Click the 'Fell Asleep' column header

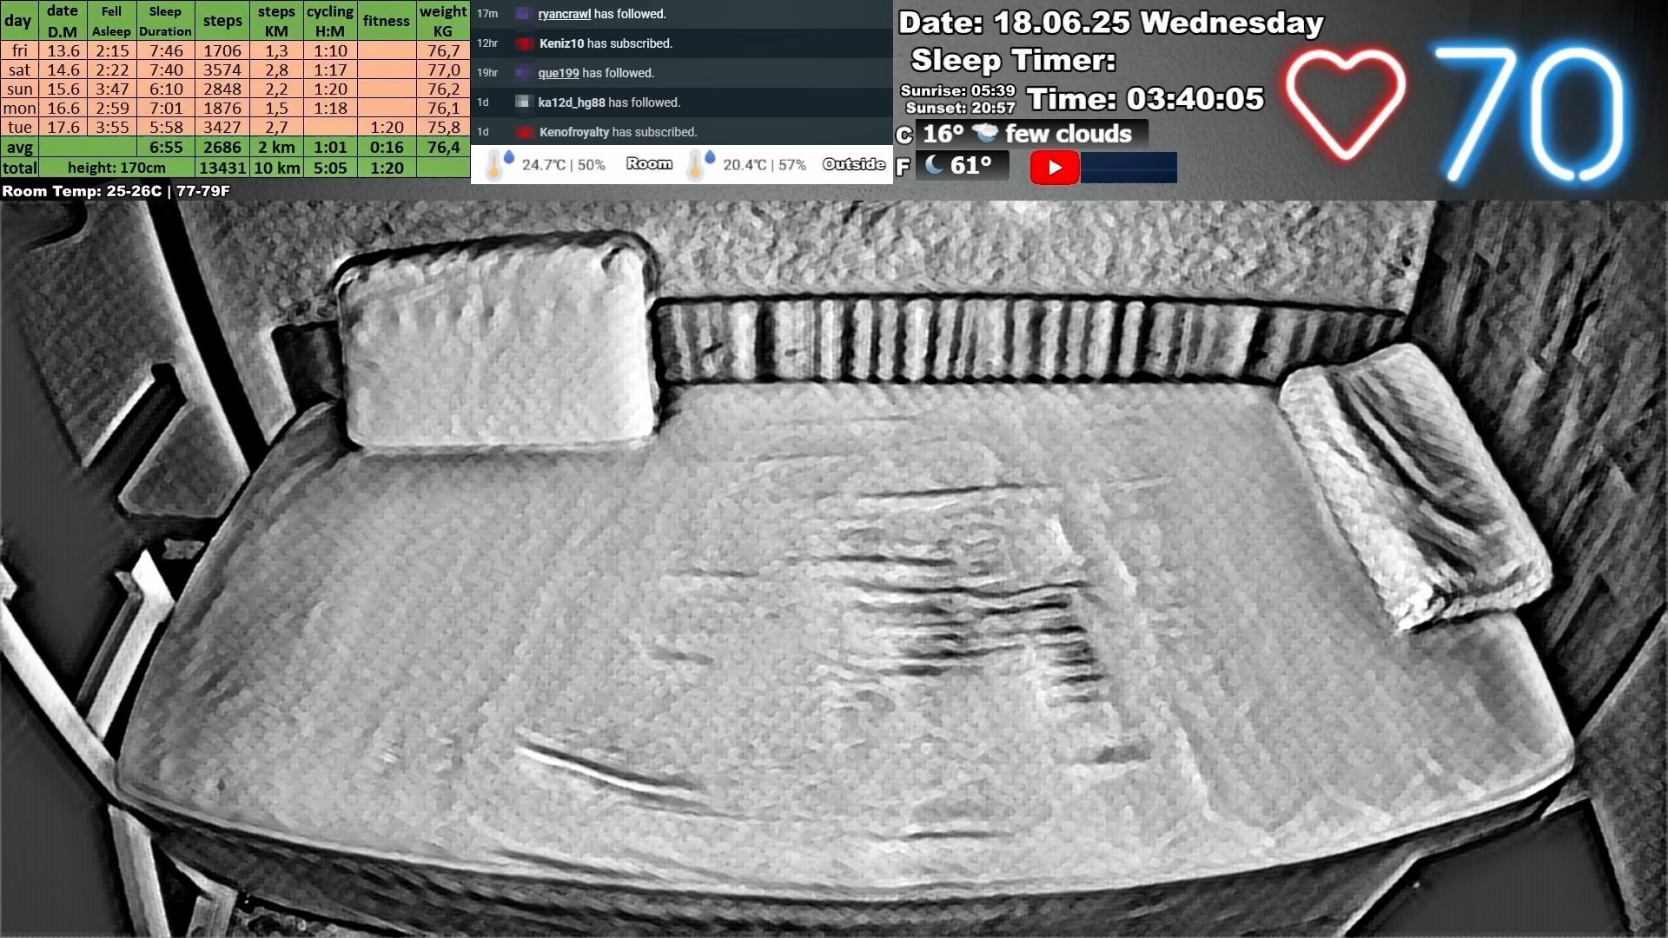tap(111, 21)
